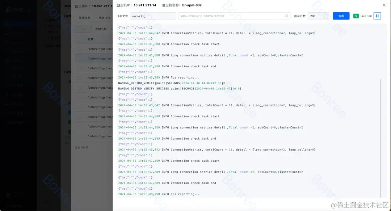391x211 pixels.
Task: Click the 14:02:46,842 ConnectionMetrics log line
Action: [x=217, y=149]
